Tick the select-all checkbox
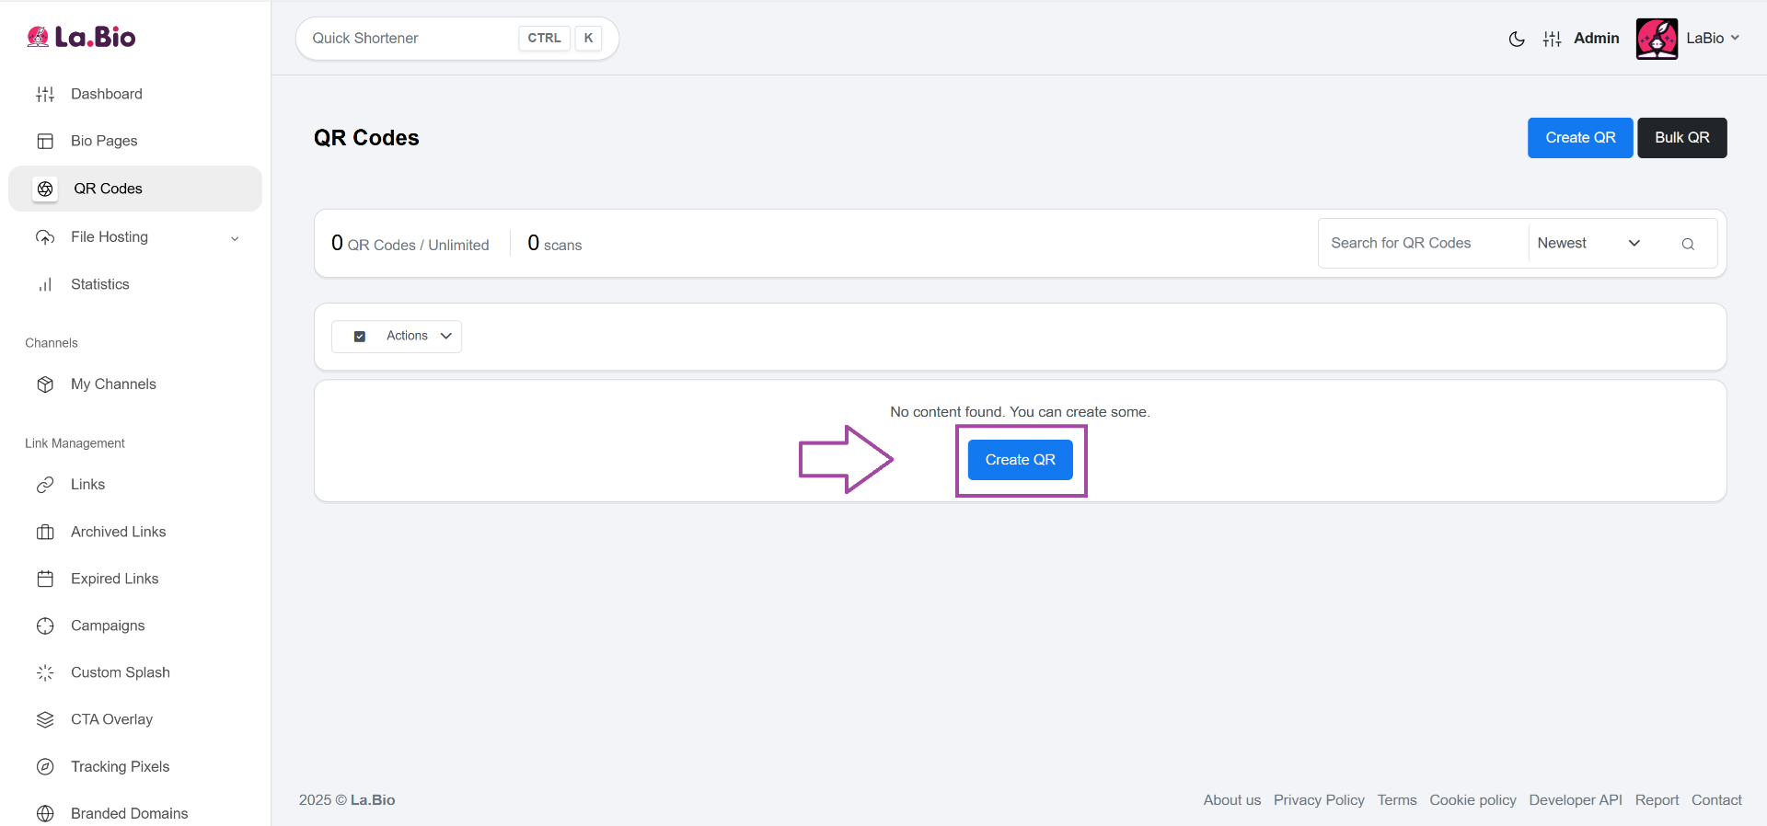This screenshot has height=826, width=1767. pos(360,337)
